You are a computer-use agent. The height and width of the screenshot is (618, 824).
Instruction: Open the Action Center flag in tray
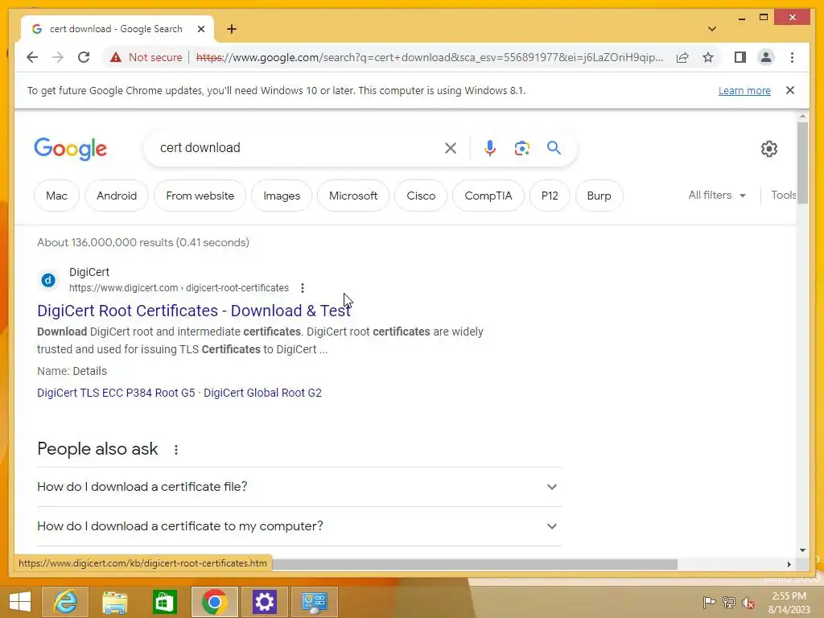pyautogui.click(x=710, y=602)
